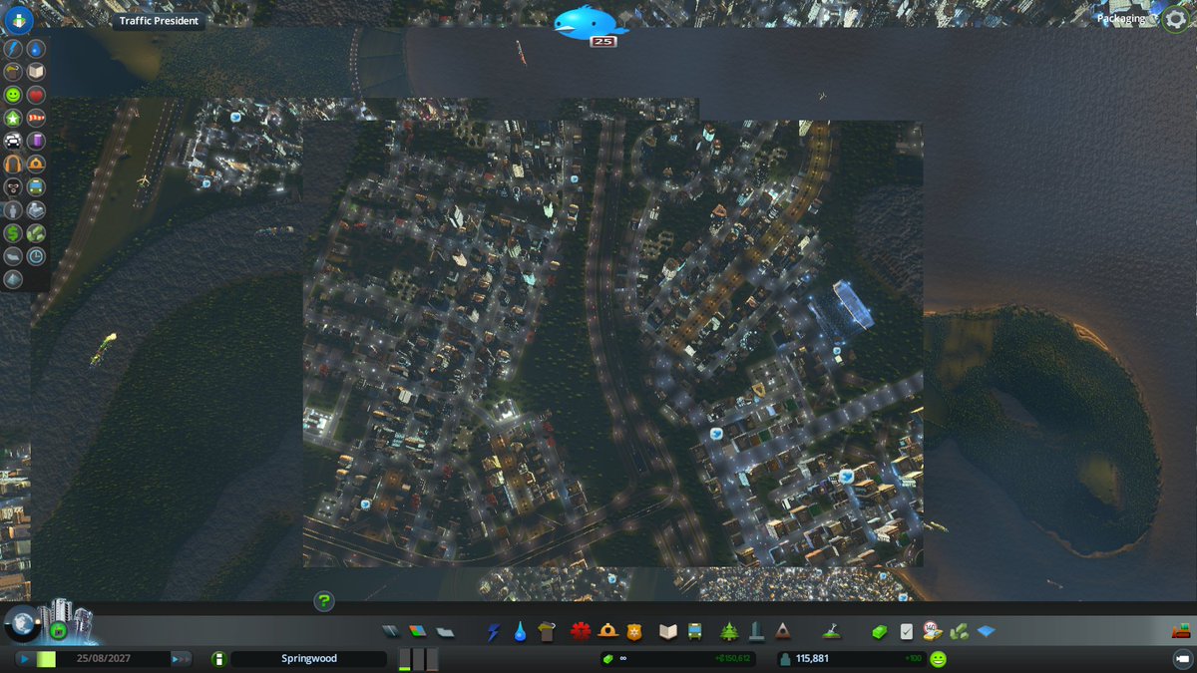Show the building age clock info view

click(36, 256)
